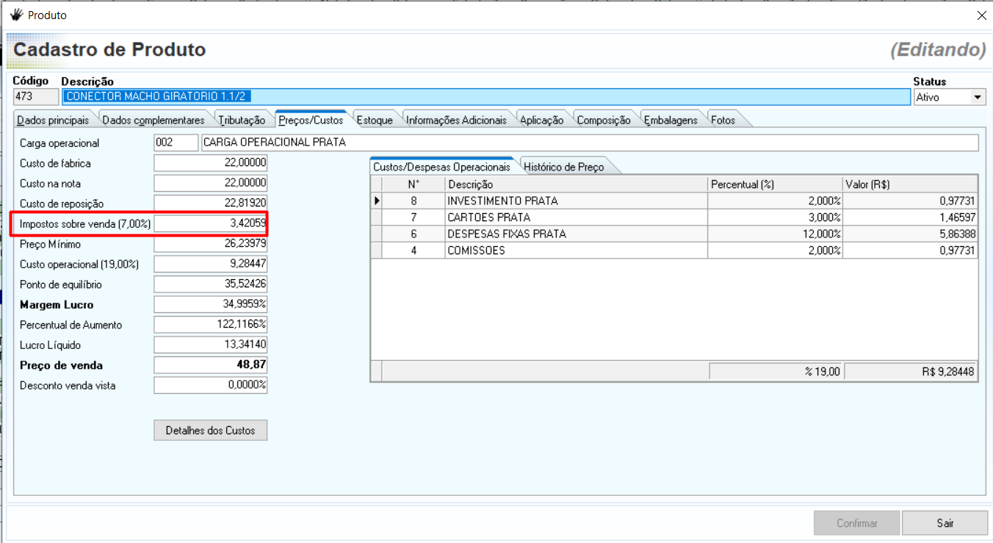993x543 pixels.
Task: Click the Percentual (%) column header
Action: pyautogui.click(x=776, y=184)
